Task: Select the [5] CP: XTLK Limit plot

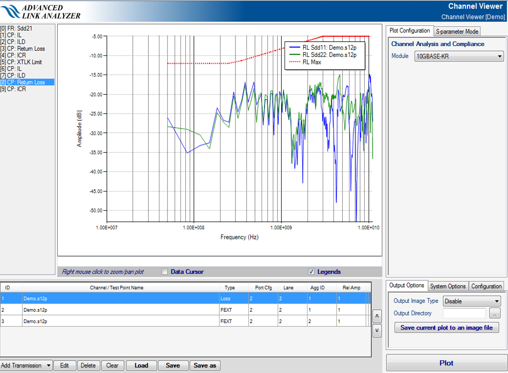Action: 21,62
